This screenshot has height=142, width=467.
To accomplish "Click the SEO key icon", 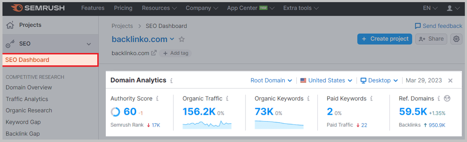I will (x=10, y=44).
